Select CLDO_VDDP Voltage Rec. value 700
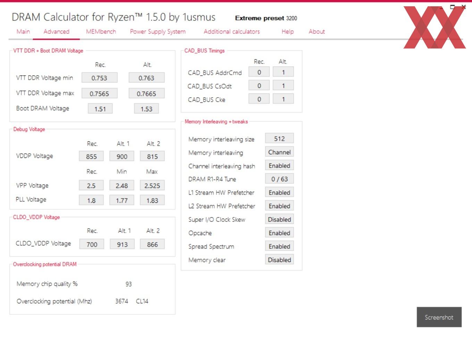This screenshot has width=472, height=346. click(92, 244)
